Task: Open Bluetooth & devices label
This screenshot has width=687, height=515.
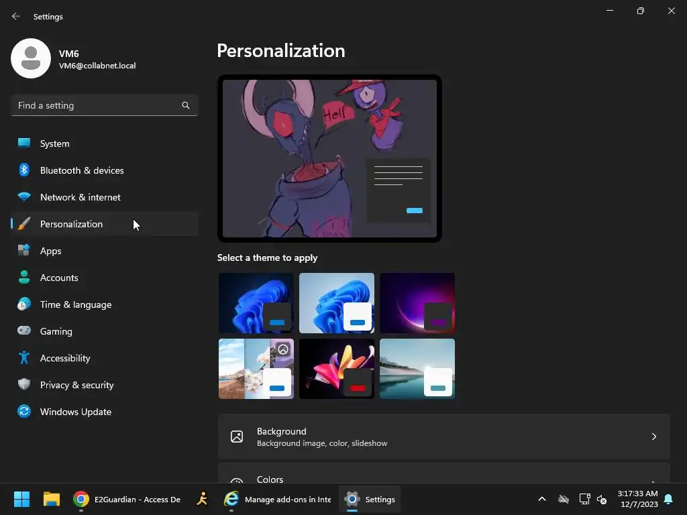Action: pos(82,170)
